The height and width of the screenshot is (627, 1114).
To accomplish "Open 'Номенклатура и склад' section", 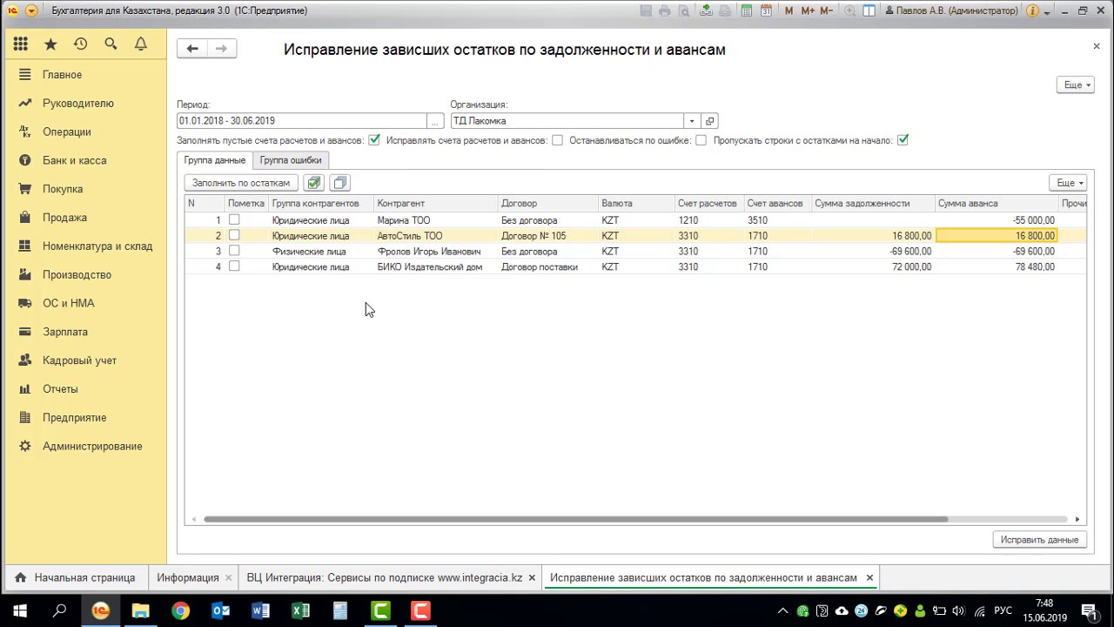I will click(x=97, y=246).
